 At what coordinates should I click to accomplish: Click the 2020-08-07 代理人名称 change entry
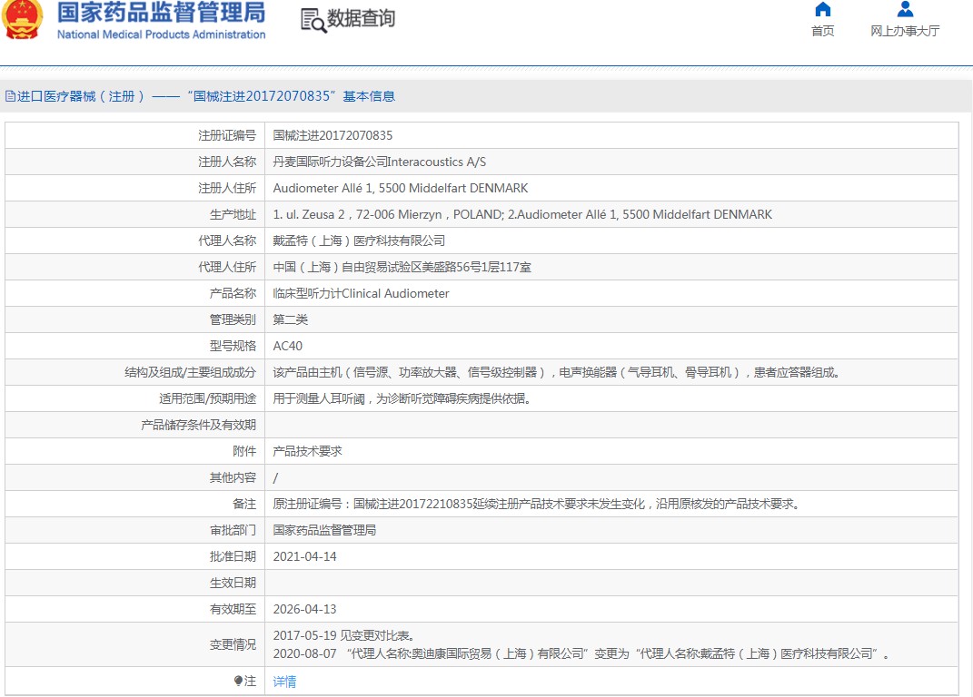[x=581, y=653]
